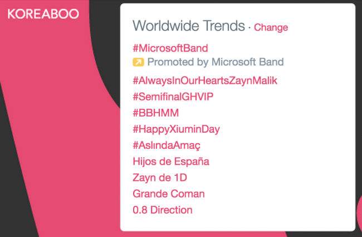This screenshot has width=362, height=237.
Task: Click the KOREABOO logo
Action: point(43,14)
